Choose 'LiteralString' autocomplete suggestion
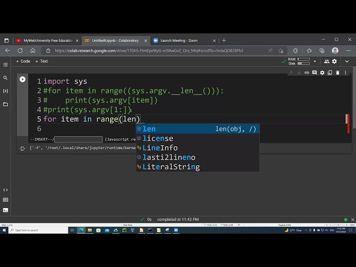This screenshot has height=267, width=356. pos(197,167)
